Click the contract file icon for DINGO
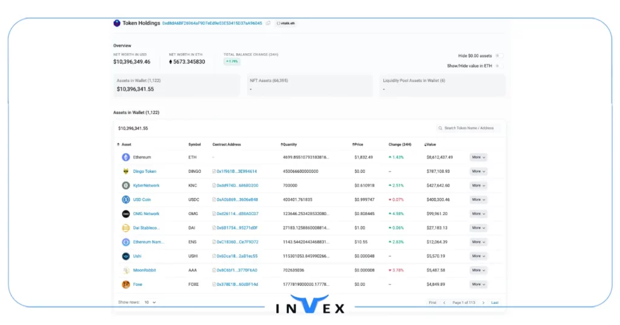This screenshot has width=620, height=325. point(214,172)
